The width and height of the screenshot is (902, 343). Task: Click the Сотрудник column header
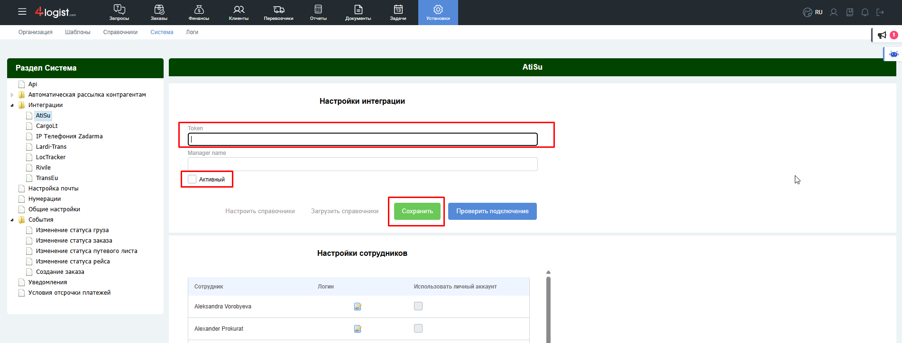coord(209,287)
